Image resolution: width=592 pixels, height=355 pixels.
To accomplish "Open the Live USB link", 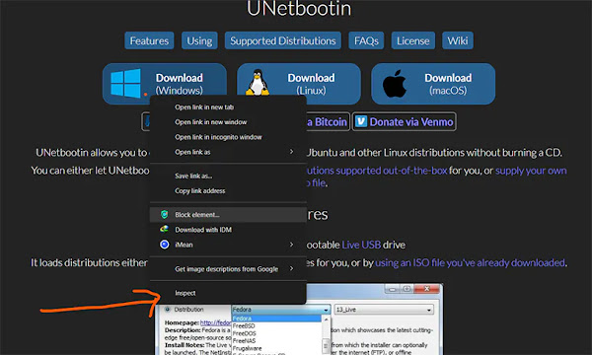I will pyautogui.click(x=361, y=245).
